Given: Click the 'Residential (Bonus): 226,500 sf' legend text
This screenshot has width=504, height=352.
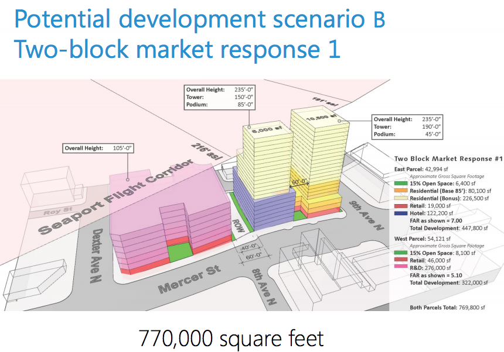Looking at the screenshot, I should click(449, 198).
